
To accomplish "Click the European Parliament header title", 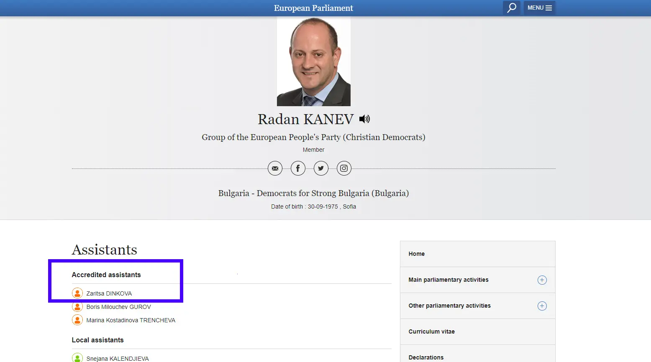I will tap(313, 8).
